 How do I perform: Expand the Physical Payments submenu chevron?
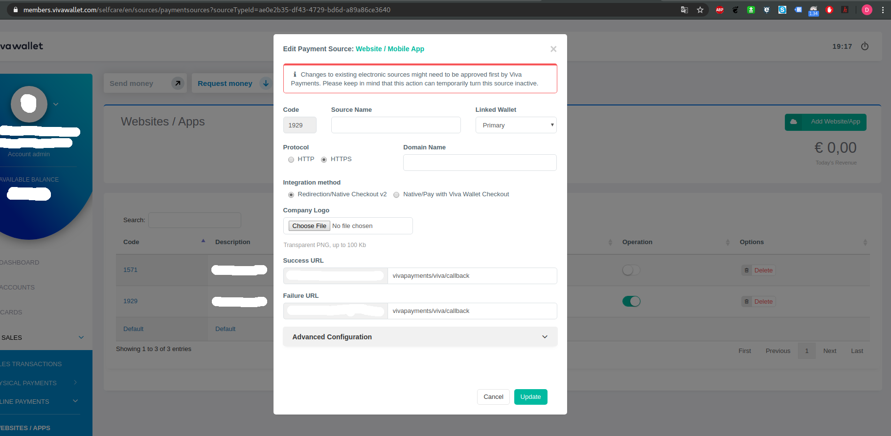click(75, 382)
